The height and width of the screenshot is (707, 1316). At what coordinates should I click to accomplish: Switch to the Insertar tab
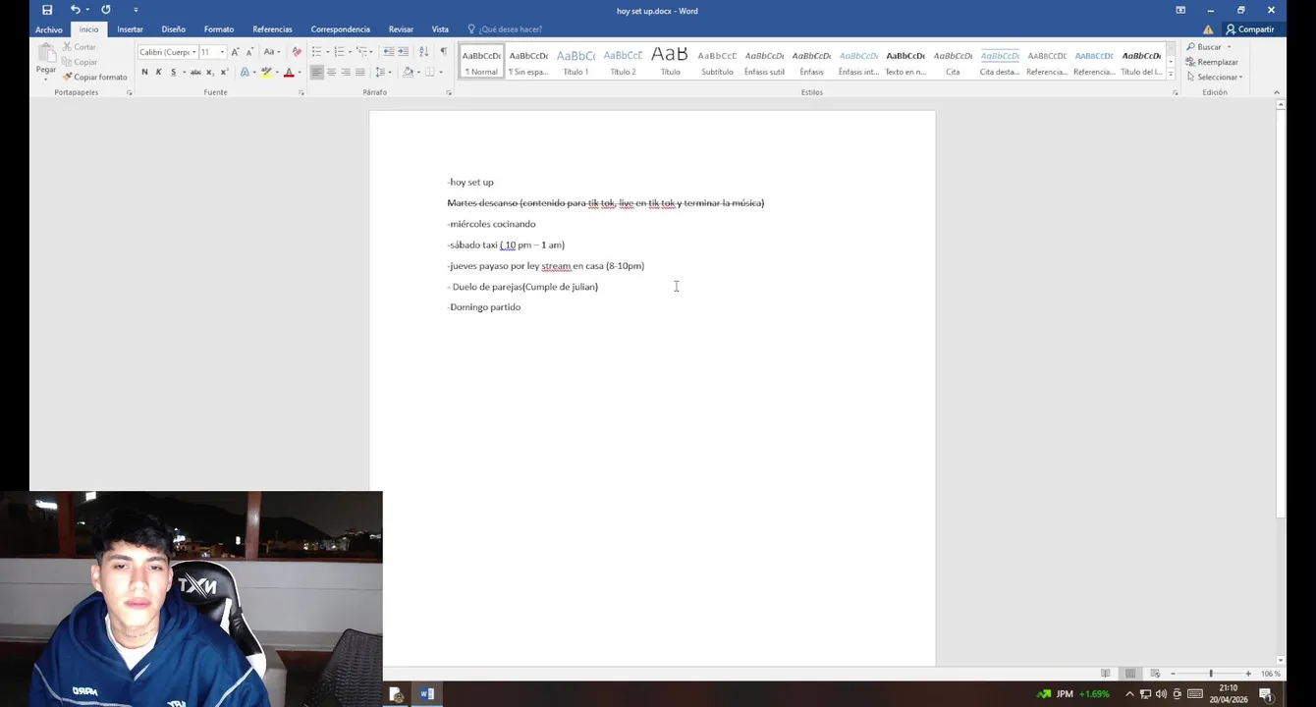click(130, 29)
